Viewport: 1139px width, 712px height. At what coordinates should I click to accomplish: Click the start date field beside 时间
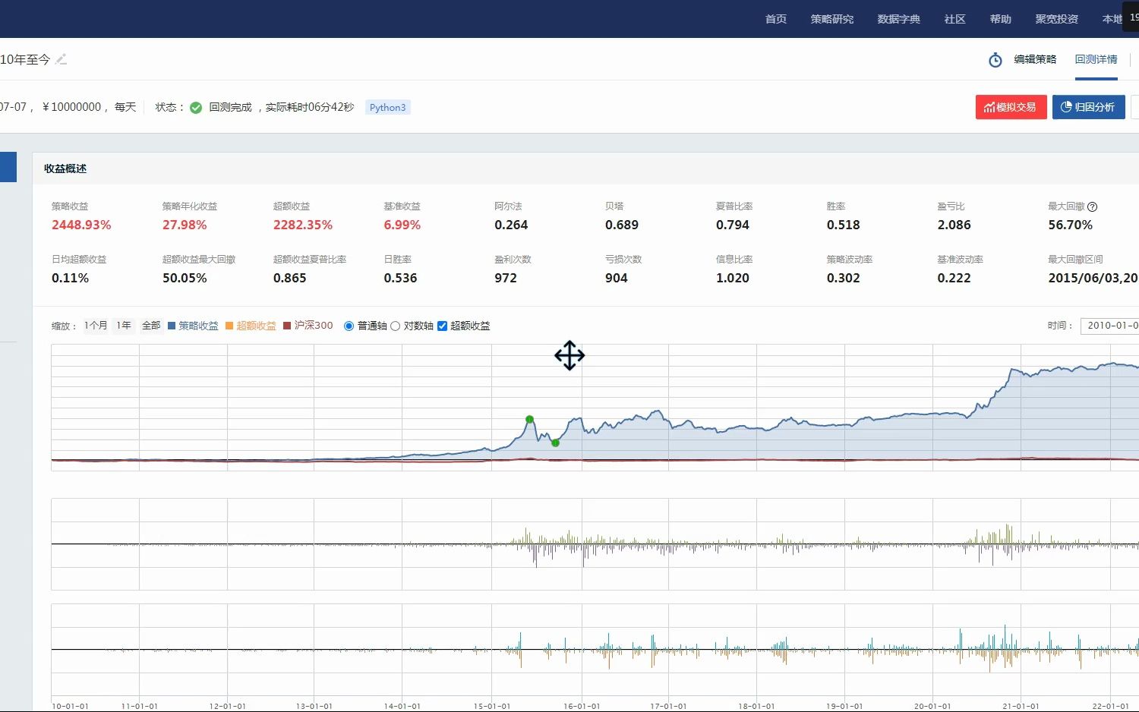[1110, 326]
